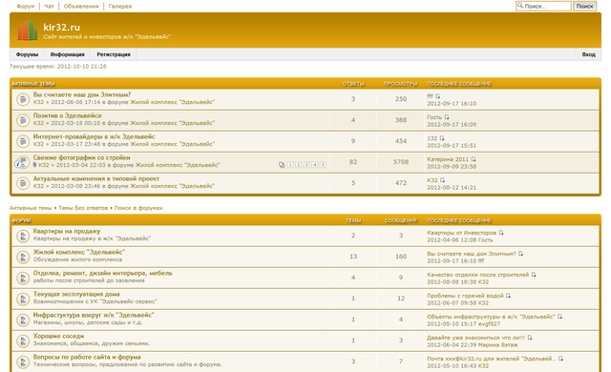Jump to last post icon for Проблемы с горячей водой
611x372 pixels.
click(x=508, y=296)
